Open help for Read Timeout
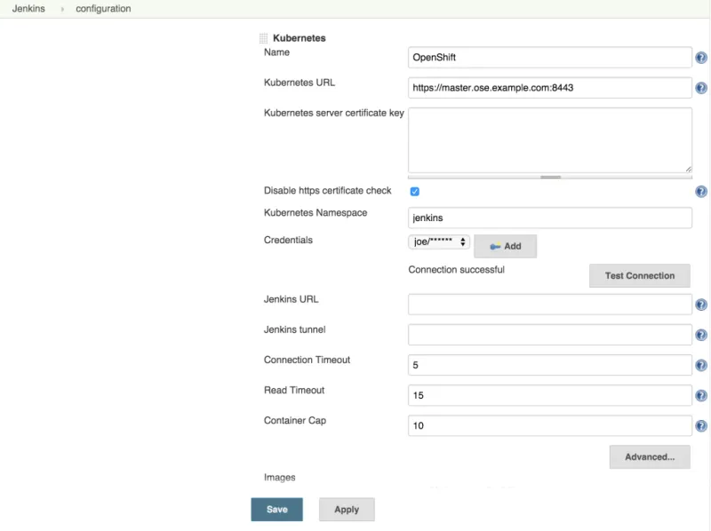Viewport: 711px width, 531px height. tap(700, 395)
